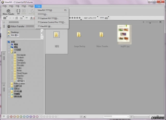Viewport: 166px width, 120px height.
Task: Select the Nikon Transfer folder icon in browser
Action: tap(101, 35)
